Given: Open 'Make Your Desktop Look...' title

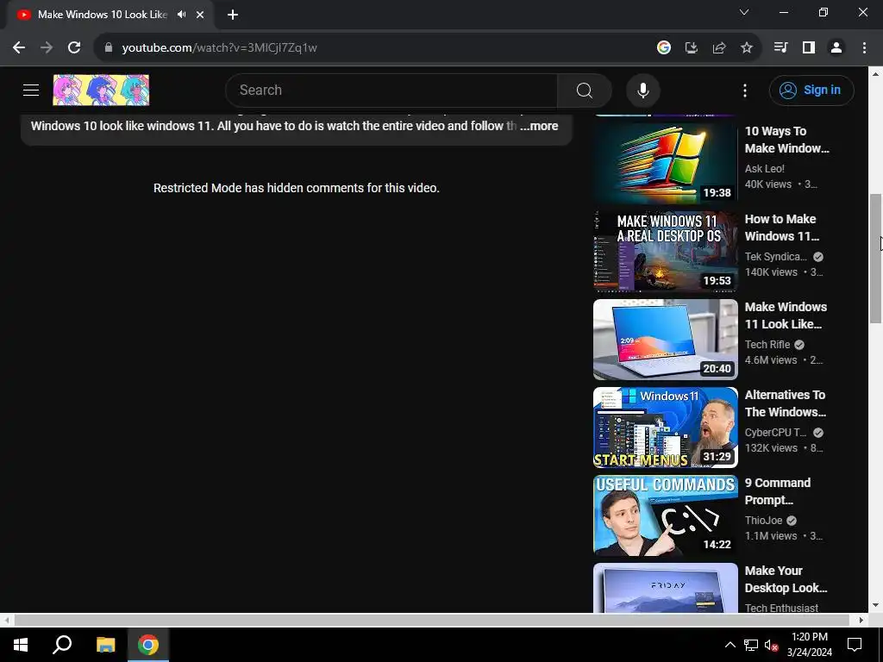Looking at the screenshot, I should click(x=786, y=579).
